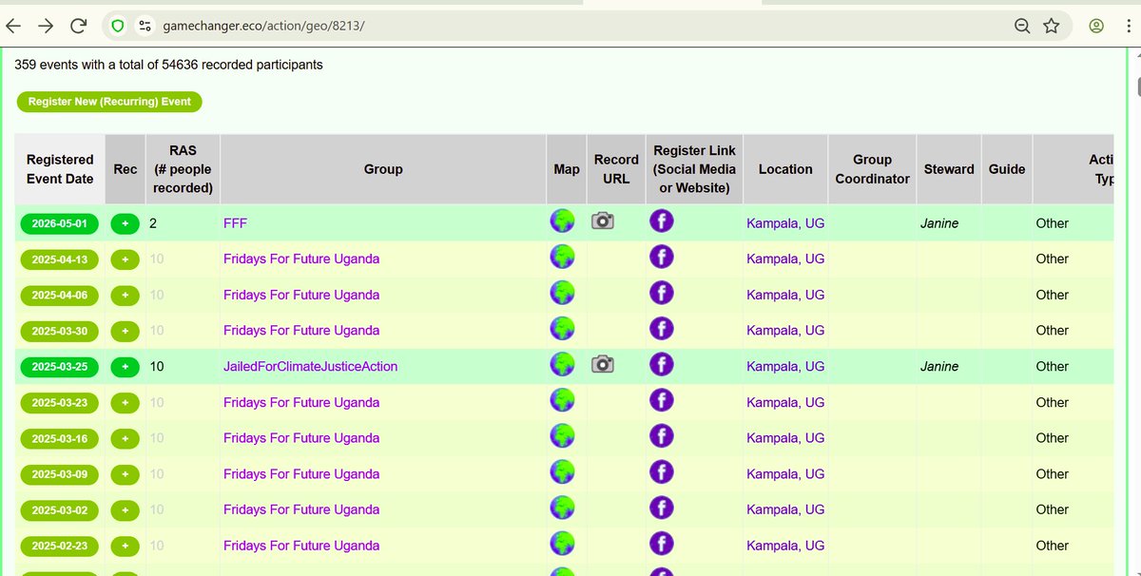Open map globe for 2025-04-13 event
Screen dimensions: 1141x576
(x=563, y=258)
